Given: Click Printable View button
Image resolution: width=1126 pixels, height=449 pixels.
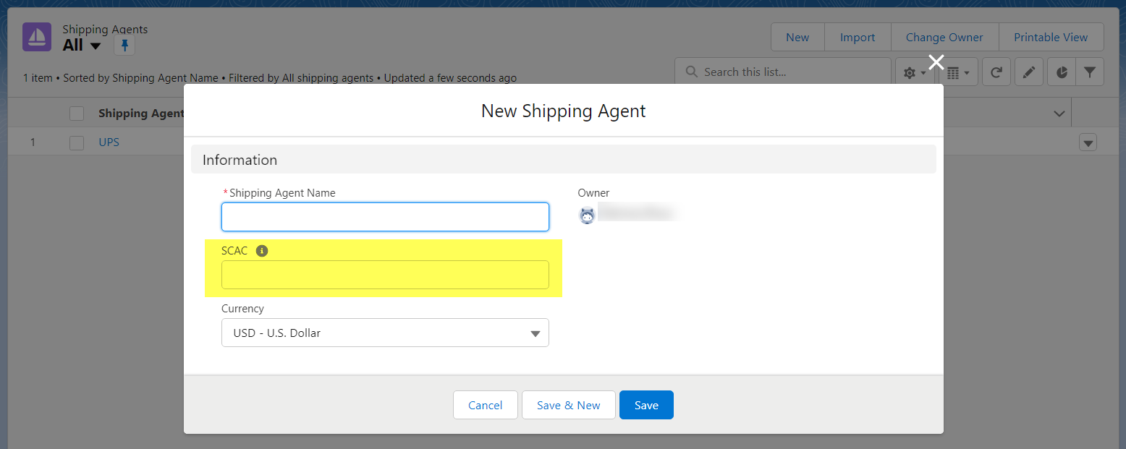Looking at the screenshot, I should (1051, 38).
